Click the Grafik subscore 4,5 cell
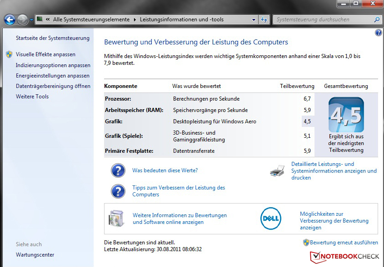This screenshot has width=384, height=267. click(x=308, y=121)
